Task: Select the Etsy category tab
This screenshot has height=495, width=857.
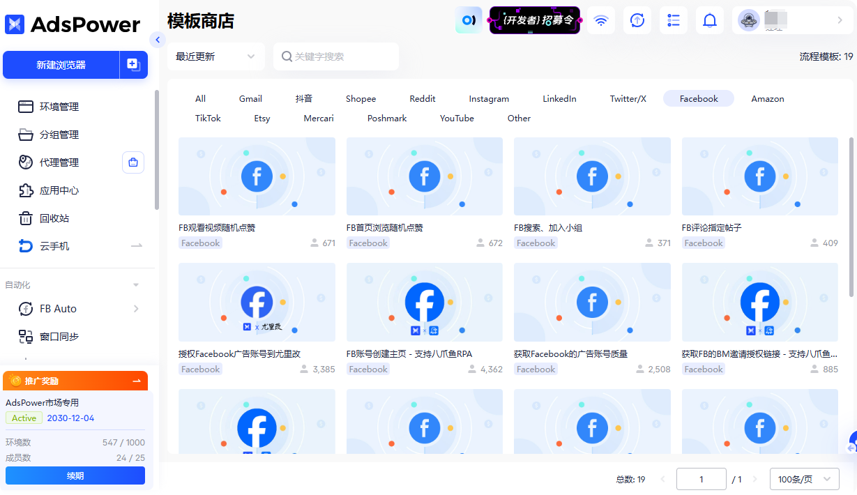Action: tap(262, 118)
